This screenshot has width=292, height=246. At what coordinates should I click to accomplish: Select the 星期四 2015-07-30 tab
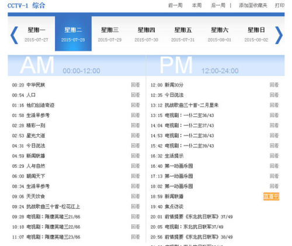coord(147,34)
